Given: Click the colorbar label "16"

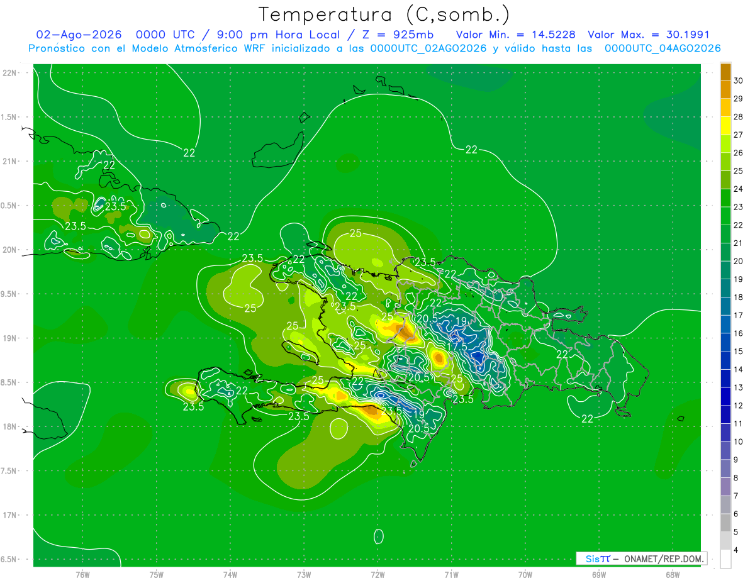Looking at the screenshot, I should point(739,333).
